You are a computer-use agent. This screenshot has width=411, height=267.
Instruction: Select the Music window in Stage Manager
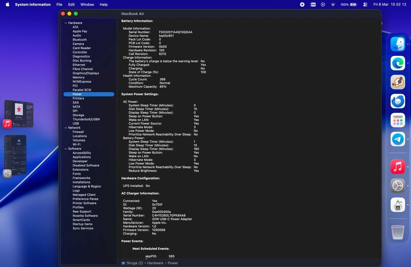click(x=19, y=113)
